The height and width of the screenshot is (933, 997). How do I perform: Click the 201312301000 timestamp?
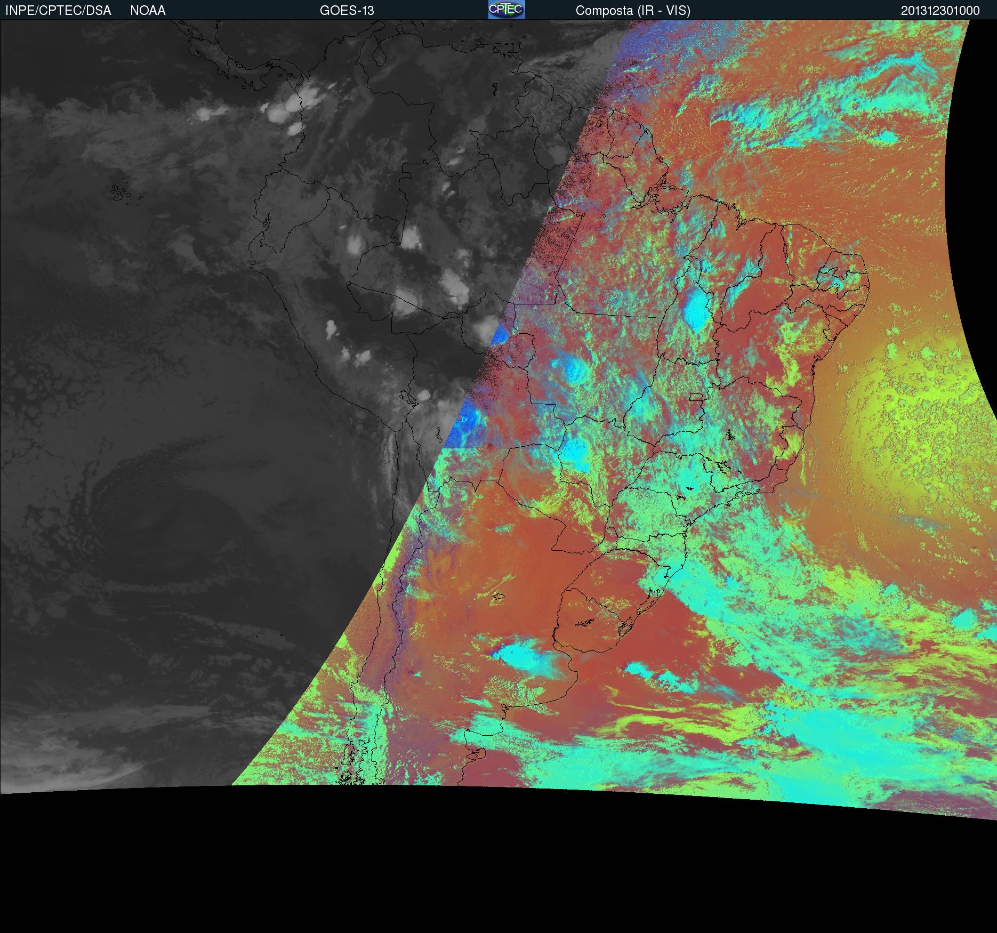coord(940,11)
